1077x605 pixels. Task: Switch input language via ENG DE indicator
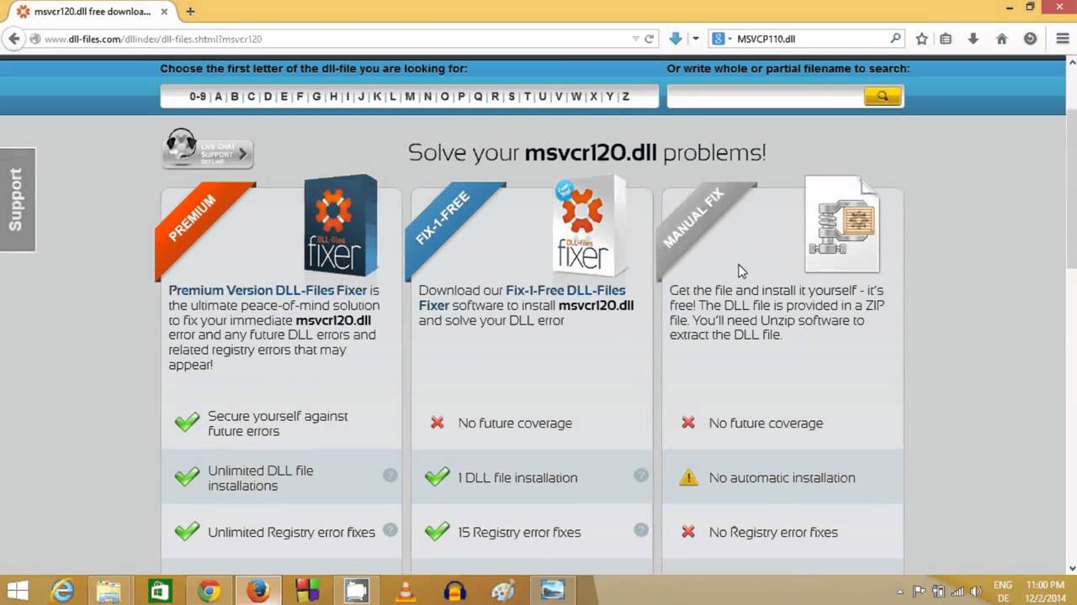point(1003,591)
